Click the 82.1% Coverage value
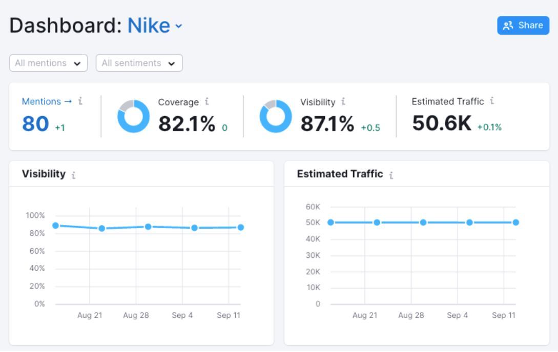 point(187,124)
